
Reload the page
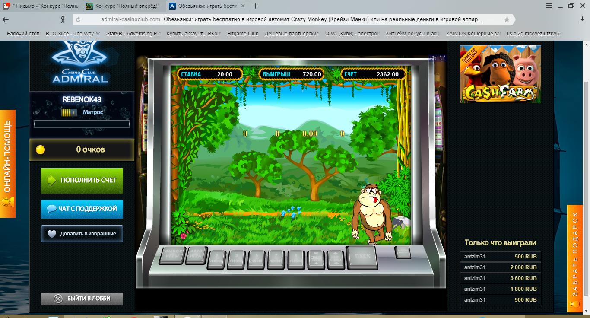[x=78, y=20]
